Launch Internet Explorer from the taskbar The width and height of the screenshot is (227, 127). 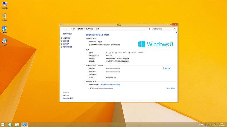[x=10, y=124]
